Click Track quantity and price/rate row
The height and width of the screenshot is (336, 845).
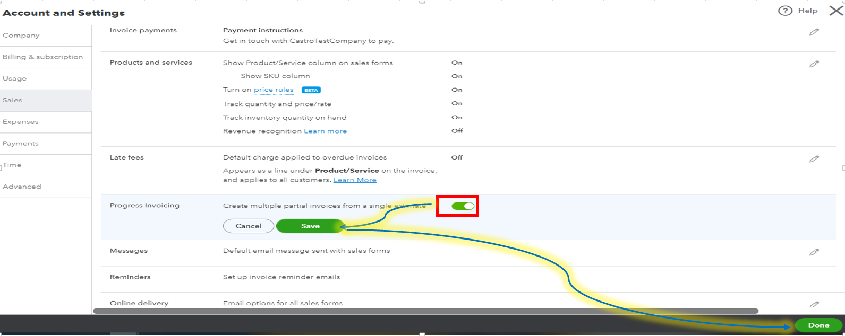(277, 104)
